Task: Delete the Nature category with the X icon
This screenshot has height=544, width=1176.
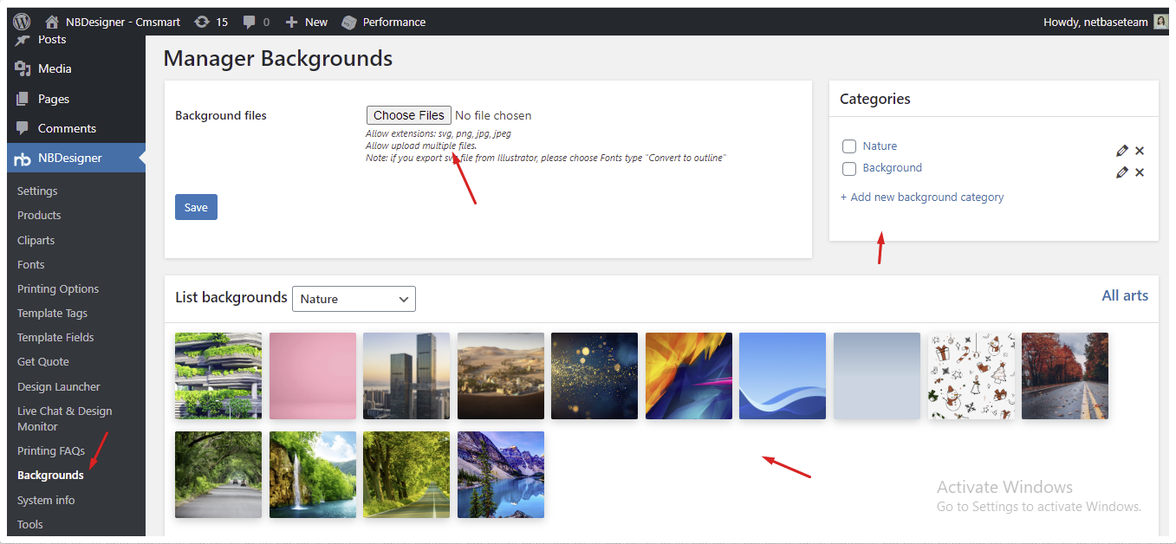Action: coord(1140,150)
